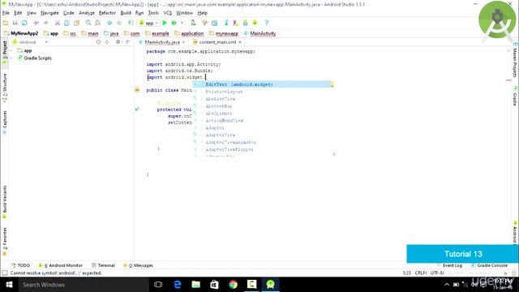Switch to content_main.xml editor tab
The height and width of the screenshot is (292, 519).
pyautogui.click(x=217, y=42)
